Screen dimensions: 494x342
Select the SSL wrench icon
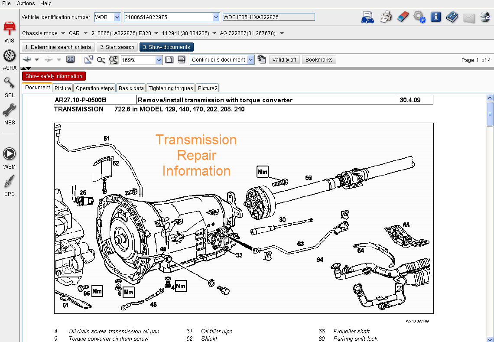click(x=9, y=85)
